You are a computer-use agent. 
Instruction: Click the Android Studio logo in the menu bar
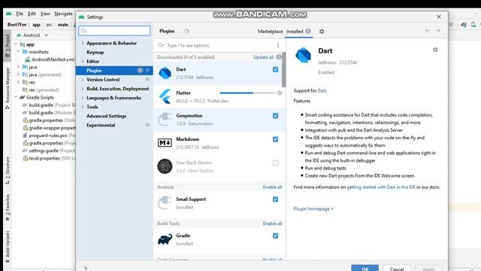(x=9, y=14)
